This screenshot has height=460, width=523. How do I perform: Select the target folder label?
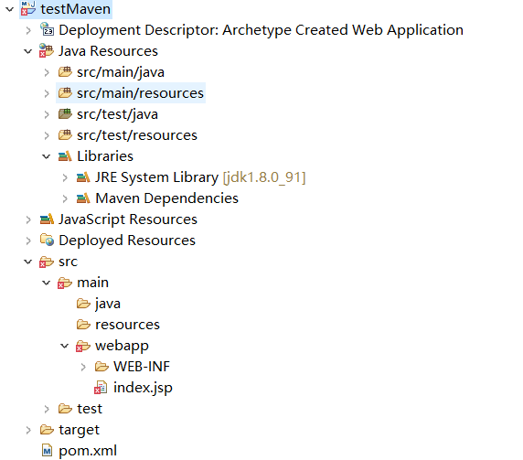(79, 430)
